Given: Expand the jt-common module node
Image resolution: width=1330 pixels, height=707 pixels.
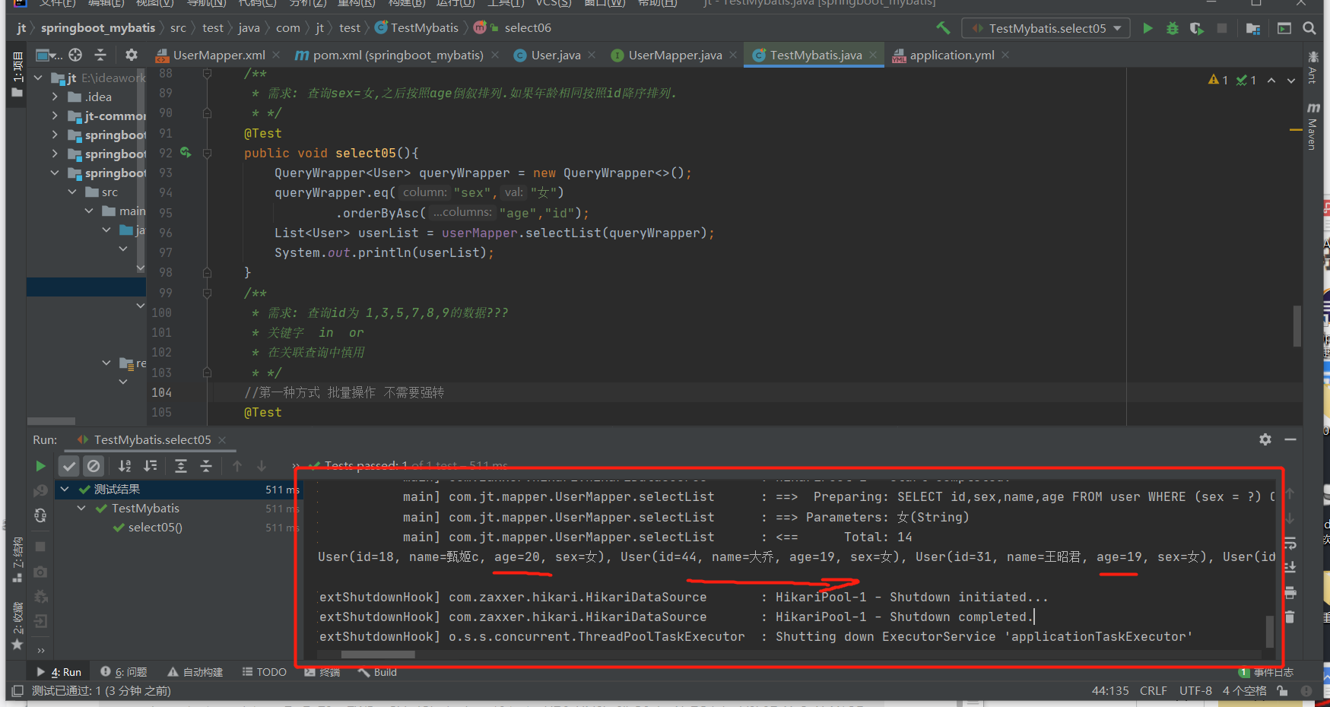Looking at the screenshot, I should click(x=55, y=116).
